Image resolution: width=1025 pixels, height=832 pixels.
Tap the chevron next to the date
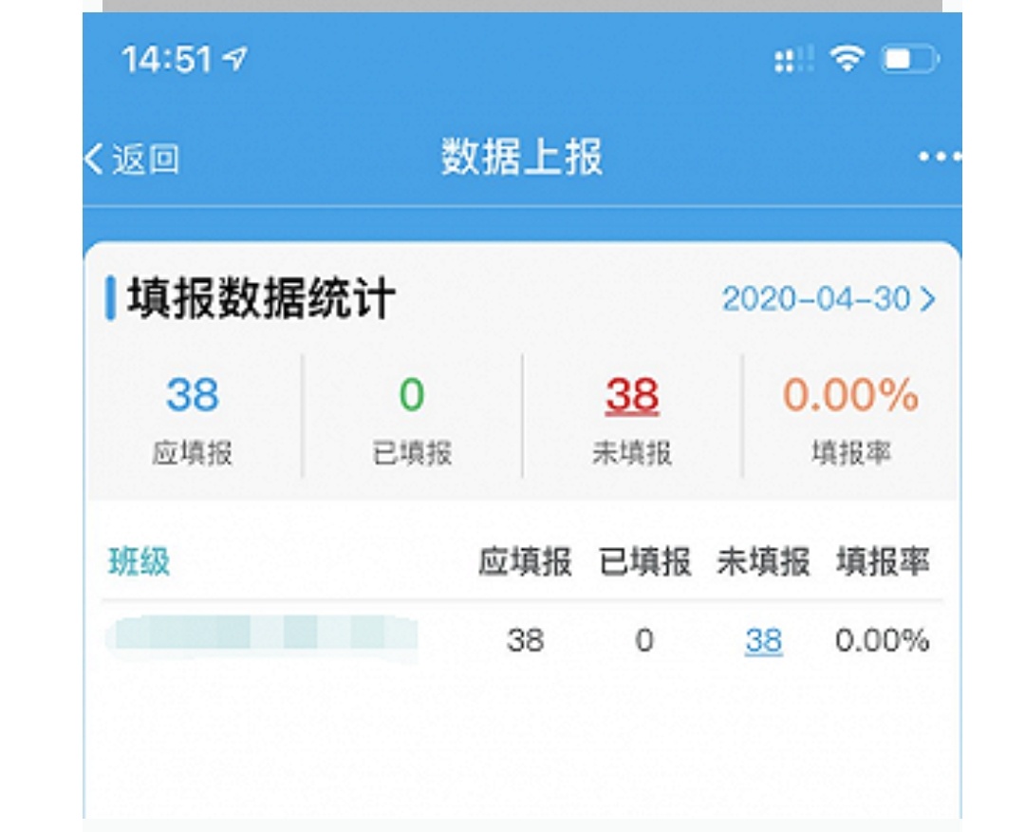coord(928,299)
